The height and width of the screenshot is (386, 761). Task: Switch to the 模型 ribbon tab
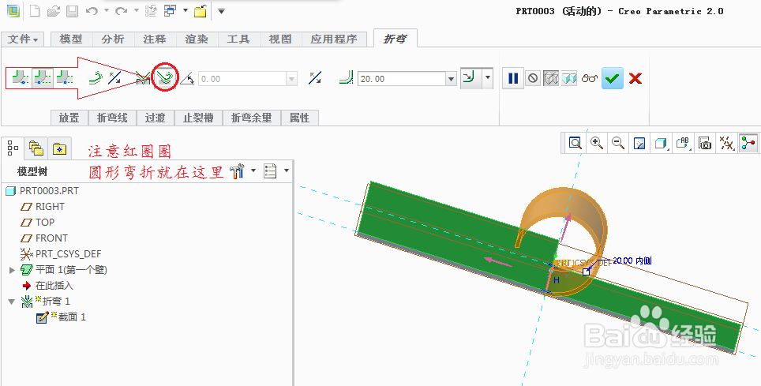[71, 39]
